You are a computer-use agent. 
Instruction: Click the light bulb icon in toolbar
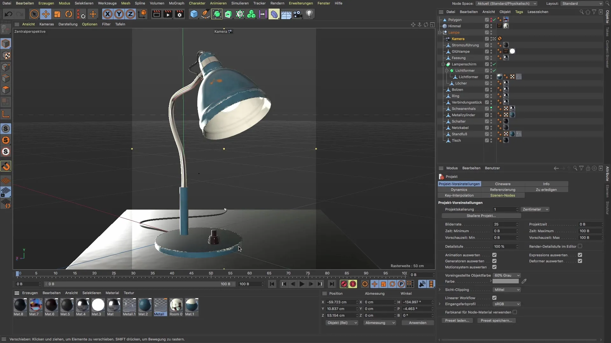pos(309,14)
